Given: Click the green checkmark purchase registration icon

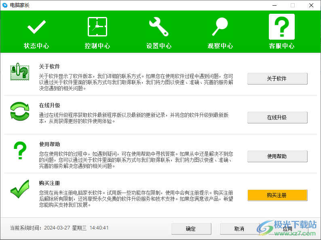Looking at the screenshot, I should 19,189.
